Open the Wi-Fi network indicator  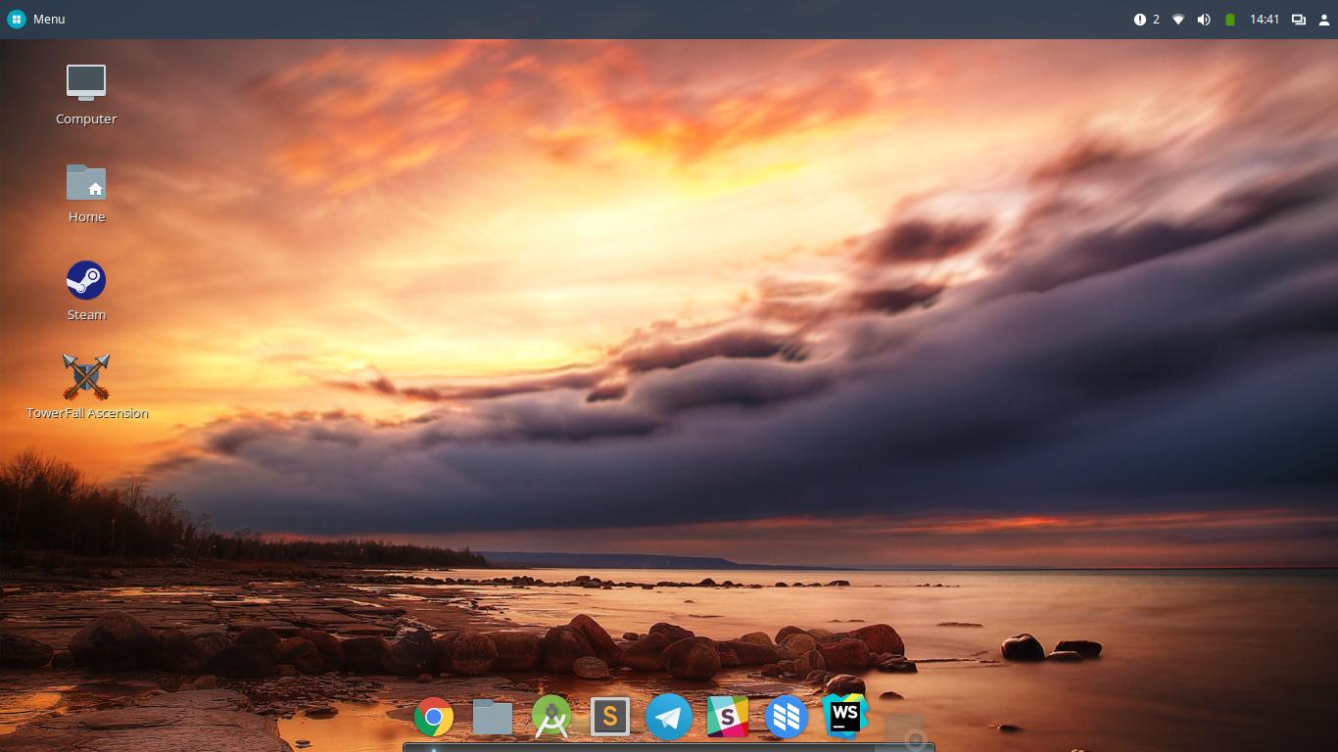tap(1178, 20)
